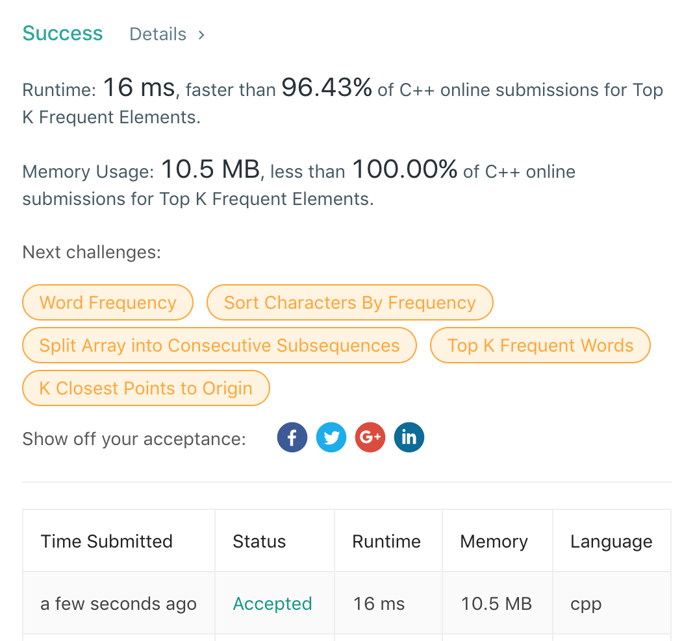Image resolution: width=682 pixels, height=641 pixels.
Task: Click the Status column header
Action: [259, 541]
